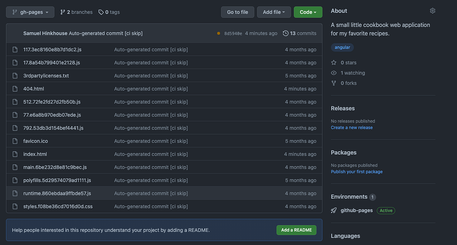Click the file icon next to favicon.ico
This screenshot has width=457, height=245.
coord(14,141)
